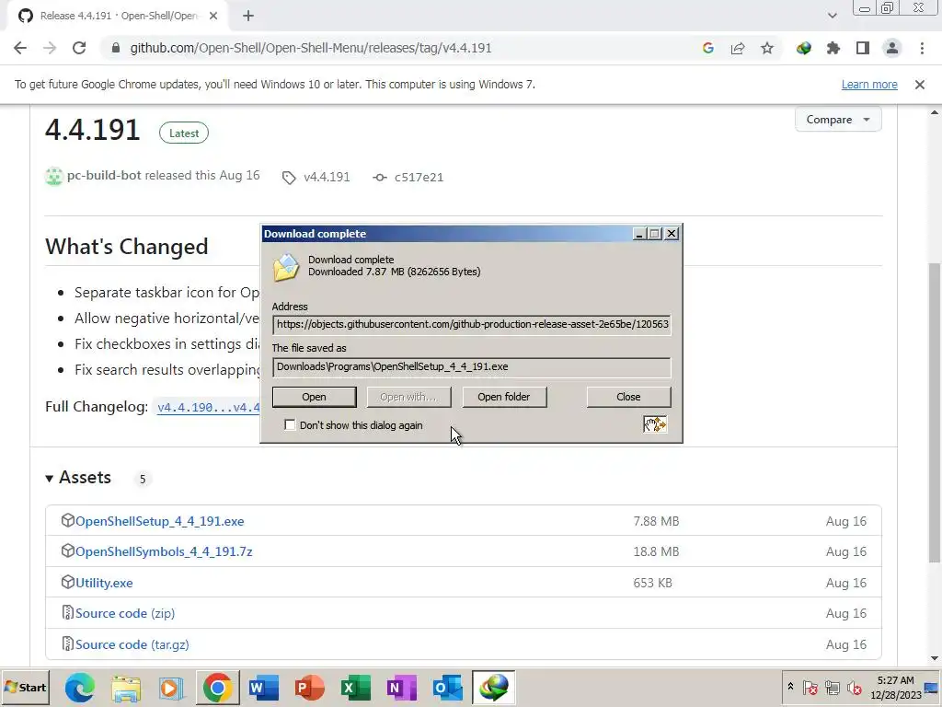Click the site lock icon in address bar
Image resolution: width=942 pixels, height=707 pixels.
(x=116, y=48)
